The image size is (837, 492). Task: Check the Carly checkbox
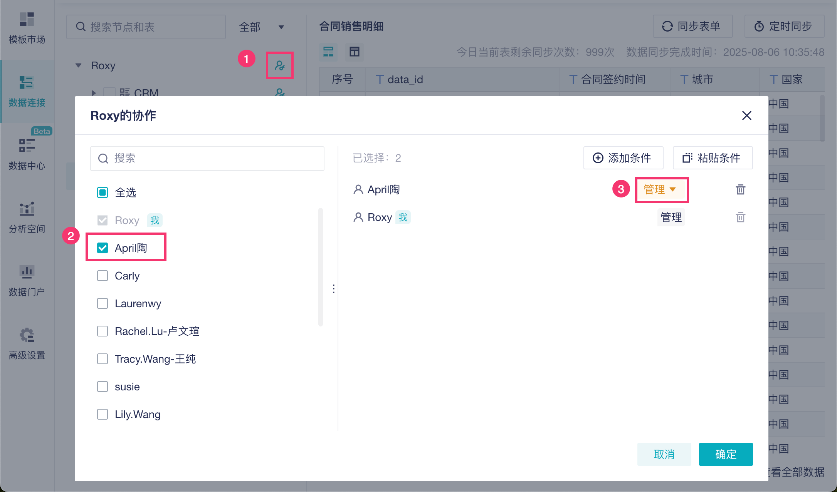coord(103,276)
